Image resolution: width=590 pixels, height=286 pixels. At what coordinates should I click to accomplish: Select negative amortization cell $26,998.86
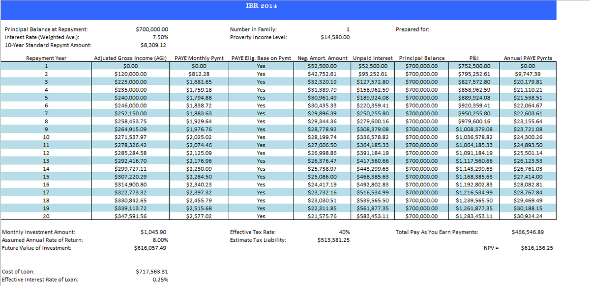pyautogui.click(x=322, y=153)
